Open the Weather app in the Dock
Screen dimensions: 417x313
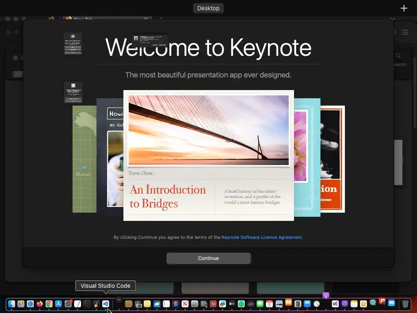pos(157,304)
